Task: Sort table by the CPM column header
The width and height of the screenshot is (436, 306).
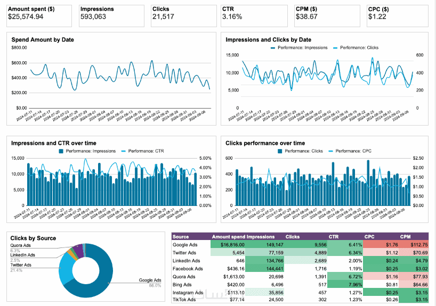Action: (407, 236)
